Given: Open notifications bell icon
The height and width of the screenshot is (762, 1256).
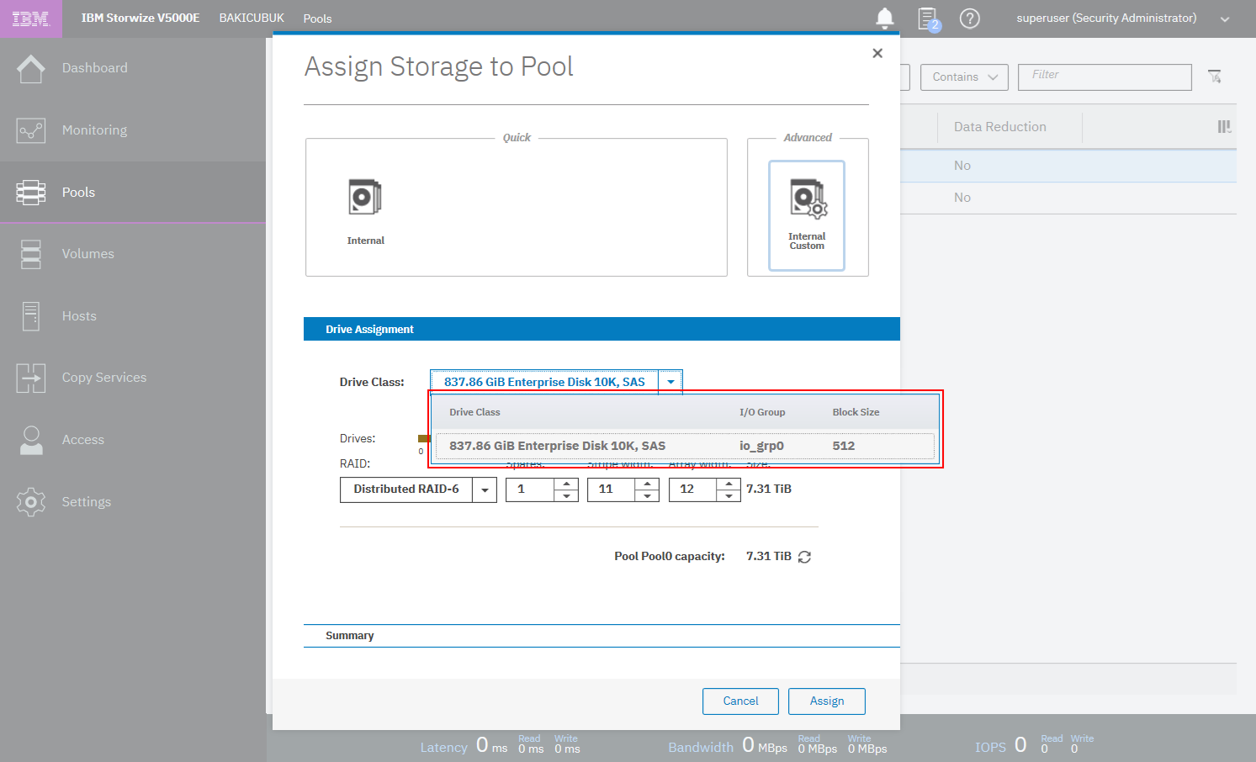Looking at the screenshot, I should [885, 18].
